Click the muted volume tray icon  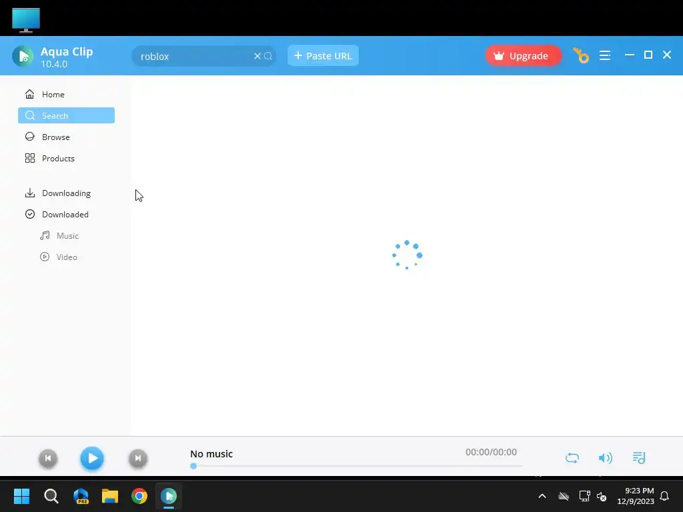tap(602, 496)
